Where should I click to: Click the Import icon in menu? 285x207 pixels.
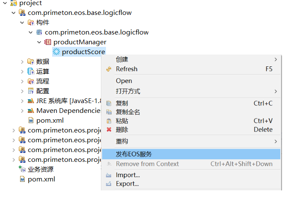pyautogui.click(x=109, y=175)
